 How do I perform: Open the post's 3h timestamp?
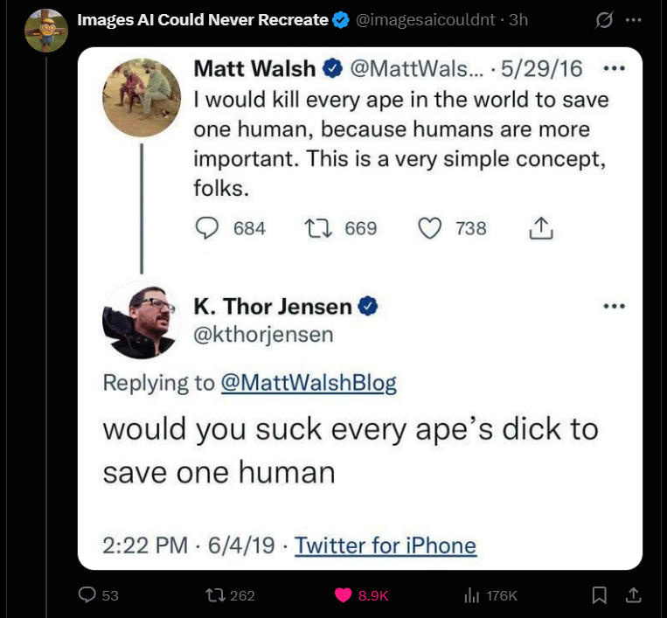518,20
